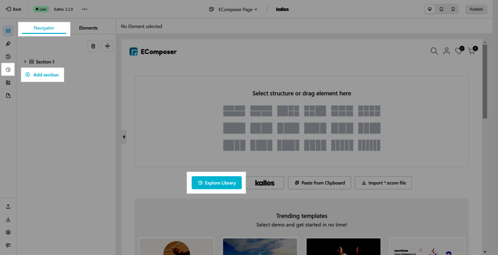This screenshot has height=255, width=498.
Task: Expand the Section 1 tree arrow
Action: [25, 62]
